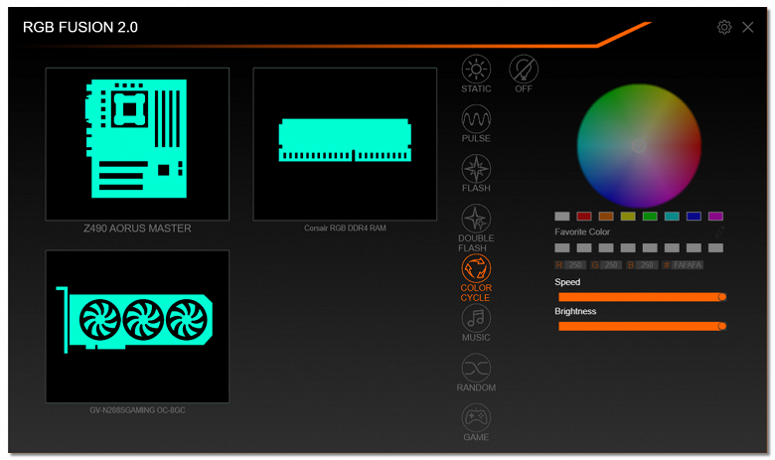Viewport: 775px width, 460px height.
Task: Click the GV-N208SGAMING OC-8GC label
Action: coord(137,410)
